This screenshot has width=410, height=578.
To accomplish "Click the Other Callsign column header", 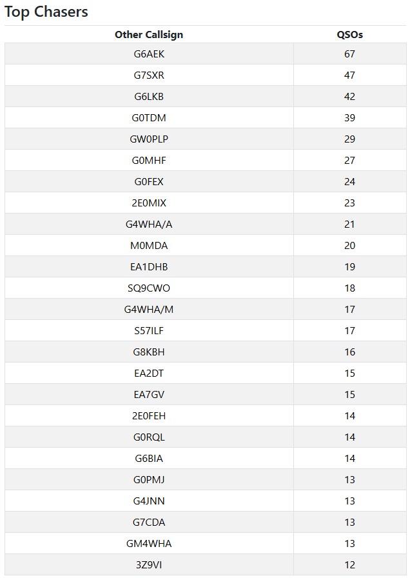I will point(149,35).
